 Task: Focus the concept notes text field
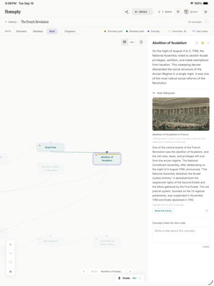click(x=181, y=235)
